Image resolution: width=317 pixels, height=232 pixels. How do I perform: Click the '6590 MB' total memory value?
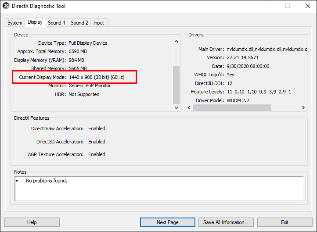click(78, 51)
